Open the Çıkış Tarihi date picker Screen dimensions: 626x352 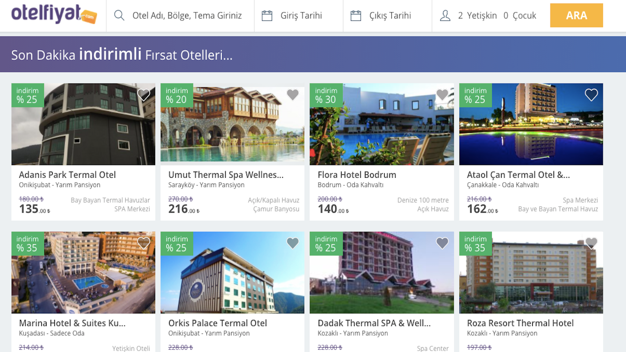(390, 16)
